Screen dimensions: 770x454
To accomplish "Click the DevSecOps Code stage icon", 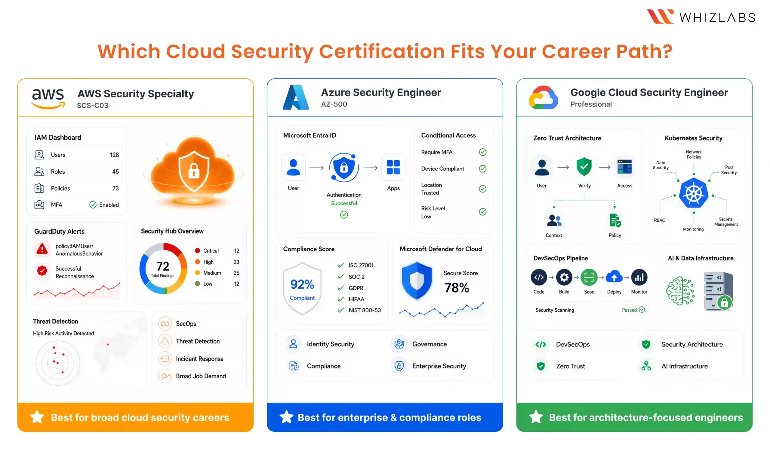I will [538, 277].
